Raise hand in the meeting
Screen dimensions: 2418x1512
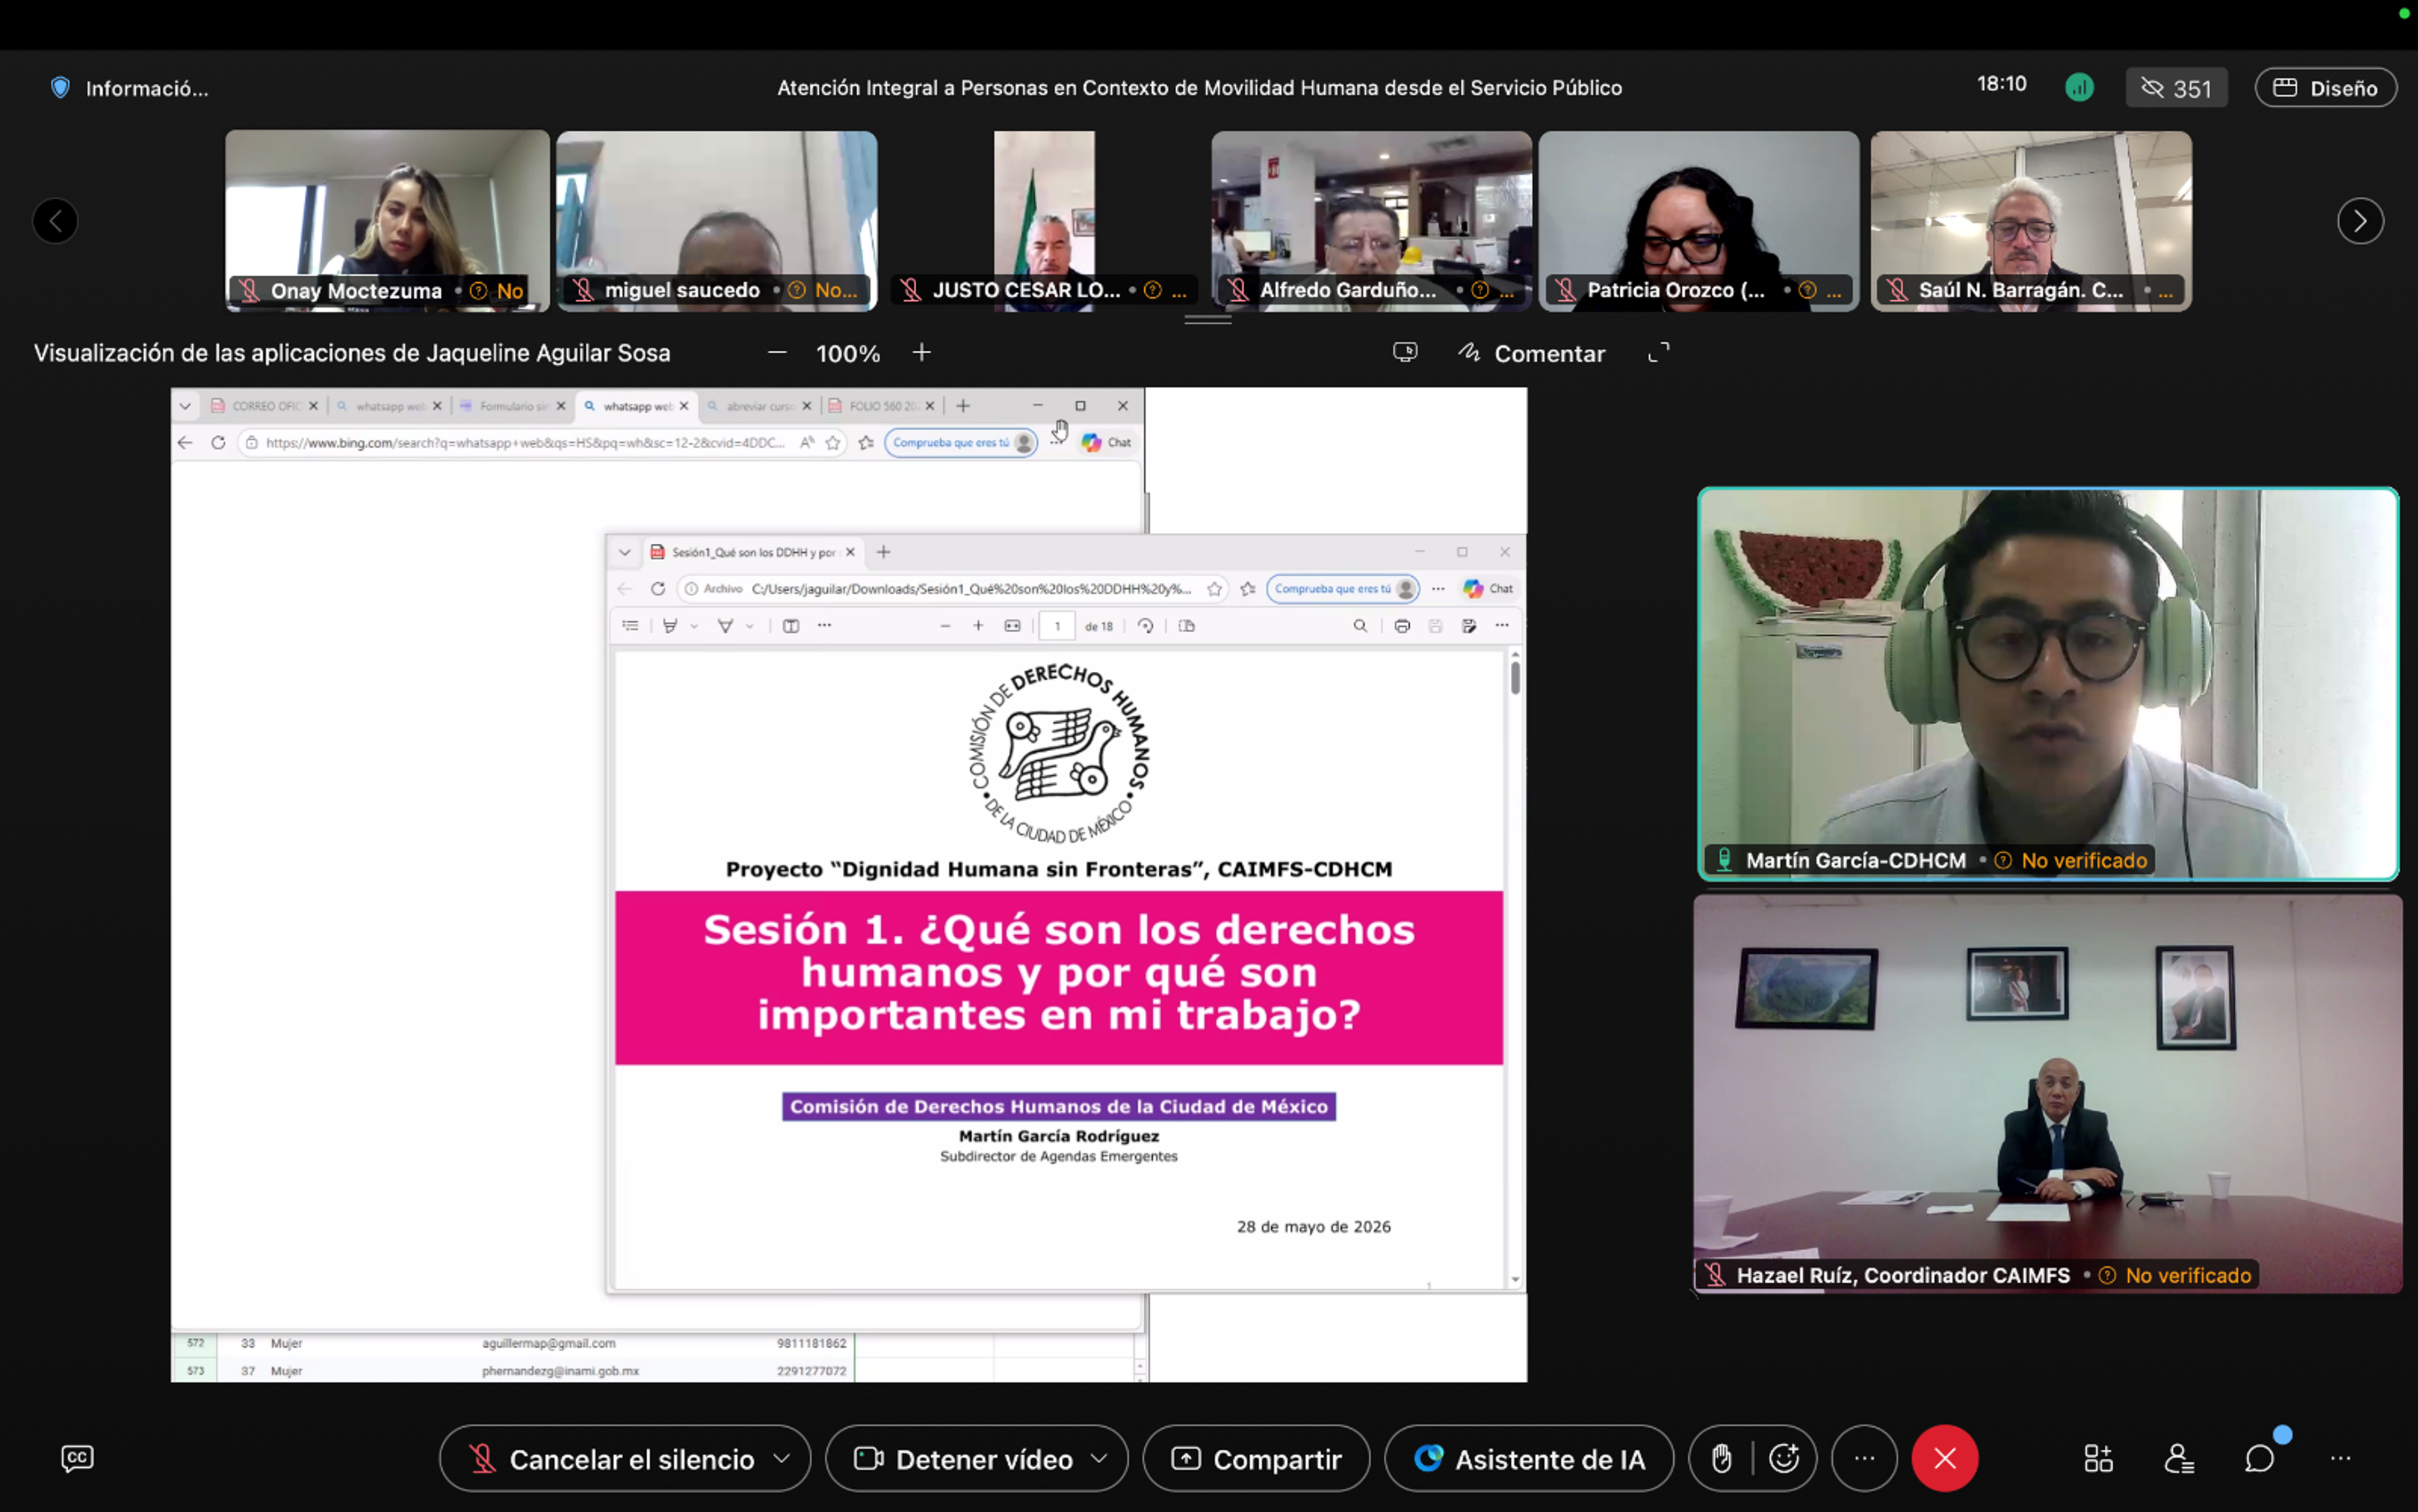[x=1721, y=1459]
